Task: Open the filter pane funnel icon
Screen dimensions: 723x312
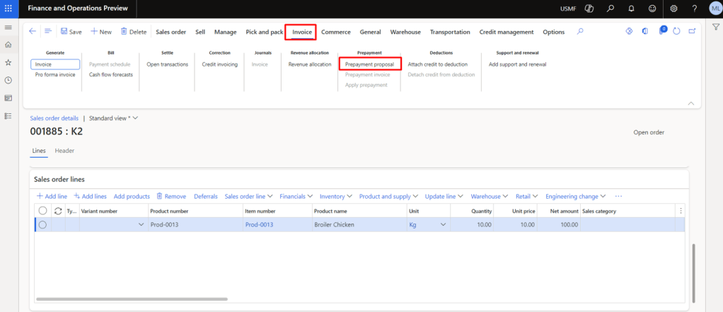Action: [x=716, y=27]
